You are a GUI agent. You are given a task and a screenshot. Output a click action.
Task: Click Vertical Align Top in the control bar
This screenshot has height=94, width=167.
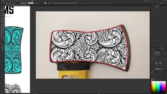pyautogui.click(x=60, y=3)
